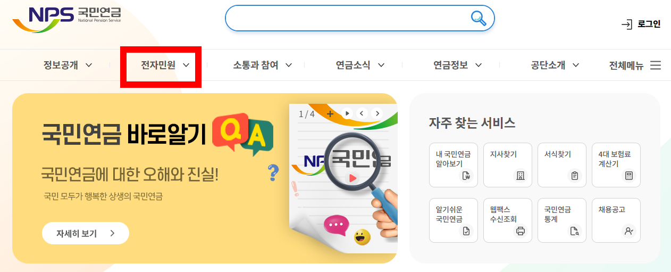Play the banner slideshow
Viewport: 671px width, 272px height.
coord(347,113)
